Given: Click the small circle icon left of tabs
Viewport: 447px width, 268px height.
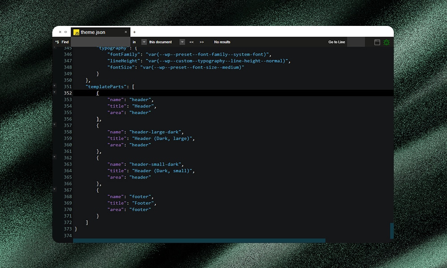Looking at the screenshot, I should [66, 32].
